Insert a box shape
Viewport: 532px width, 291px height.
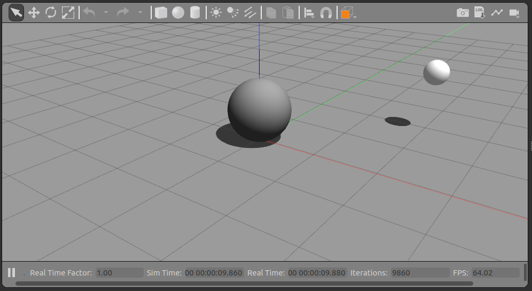click(161, 13)
